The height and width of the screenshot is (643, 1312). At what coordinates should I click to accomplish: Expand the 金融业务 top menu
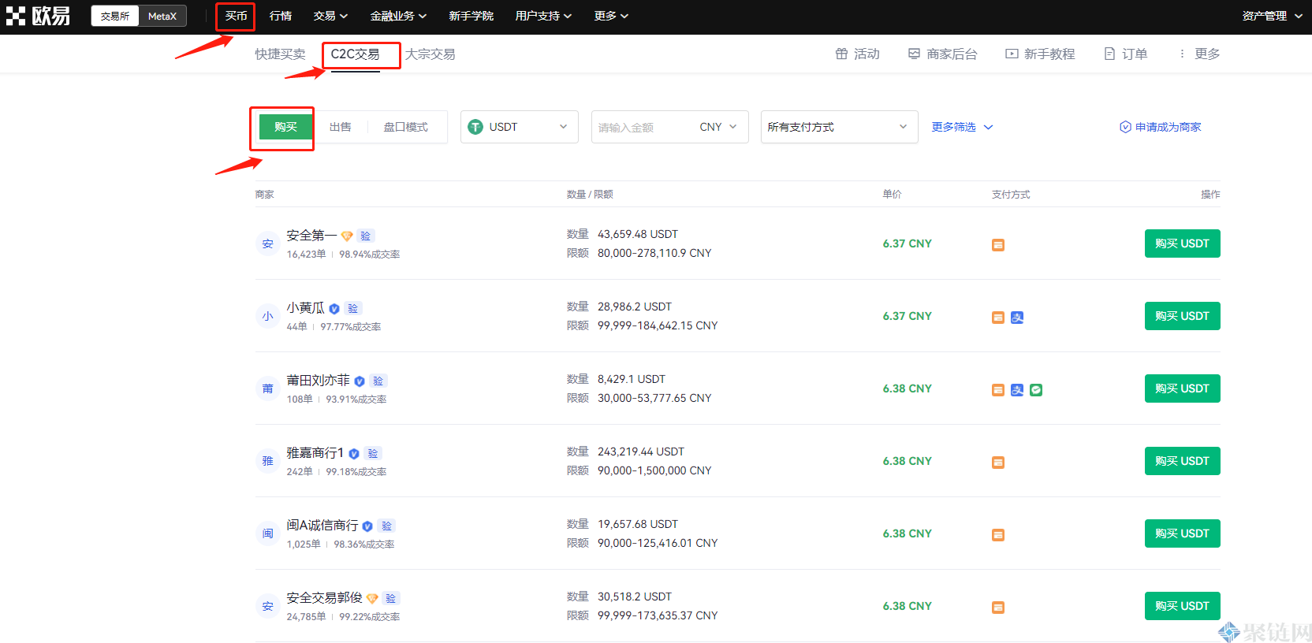(x=398, y=16)
